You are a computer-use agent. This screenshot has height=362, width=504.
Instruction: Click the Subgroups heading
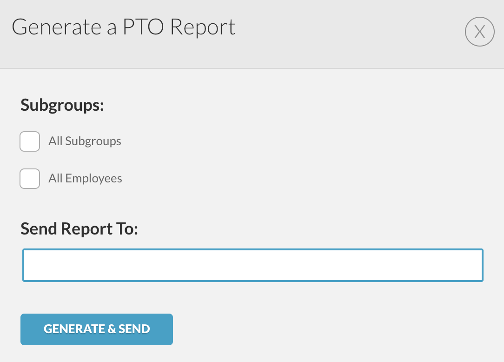pyautogui.click(x=62, y=105)
